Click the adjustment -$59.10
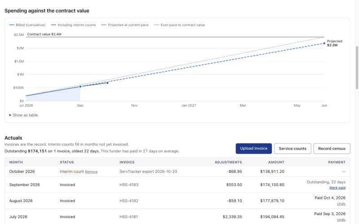The image size is (359, 224). [234, 201]
